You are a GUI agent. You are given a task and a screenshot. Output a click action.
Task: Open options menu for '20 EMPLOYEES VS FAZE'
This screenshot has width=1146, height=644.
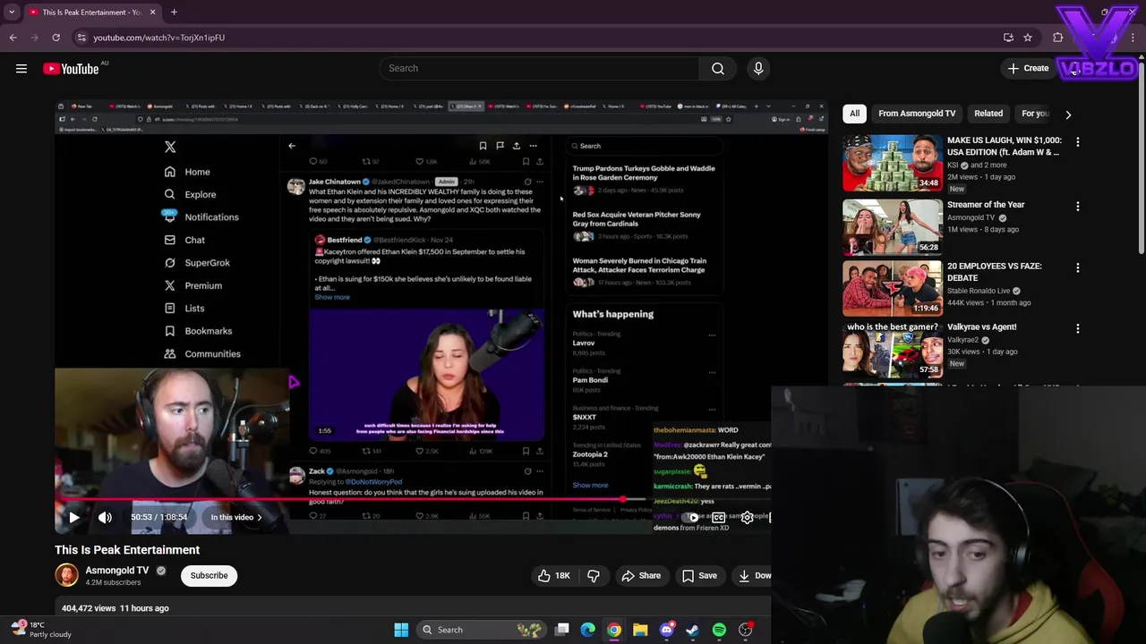pyautogui.click(x=1078, y=267)
